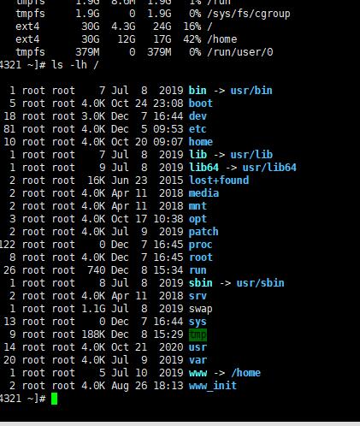The image size is (360, 426).
Task: Click the usr/lib64 symlink target
Action: point(269,168)
